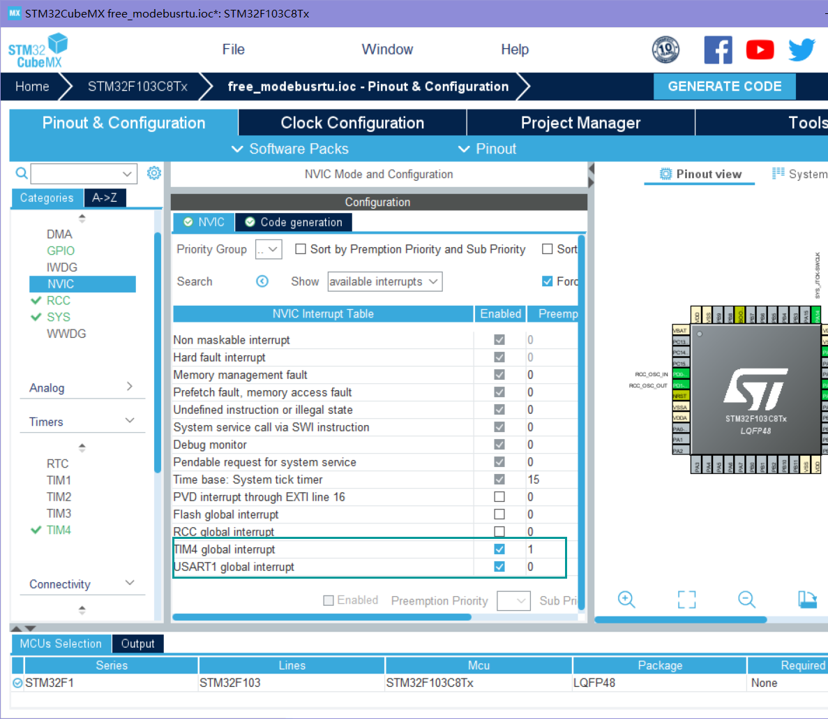828x719 pixels.
Task: Toggle the Force checkbox near Show
Action: pos(547,281)
